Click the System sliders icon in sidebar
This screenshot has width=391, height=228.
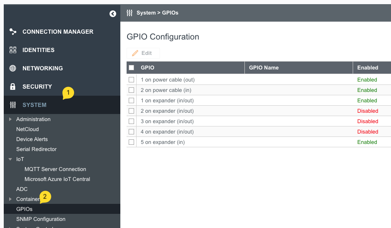coord(13,105)
